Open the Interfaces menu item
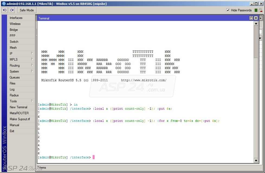Image resolution: width=265 pixels, height=173 pixels. (21, 18)
